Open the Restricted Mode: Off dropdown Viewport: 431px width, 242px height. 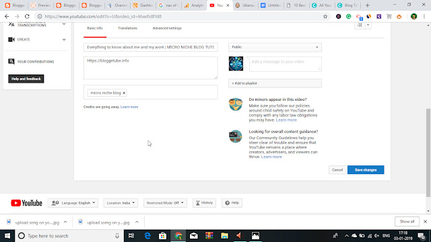point(165,203)
